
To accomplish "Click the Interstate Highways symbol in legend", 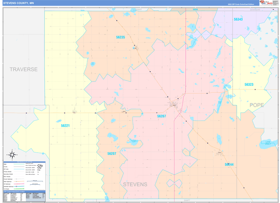I will [x=20, y=186].
